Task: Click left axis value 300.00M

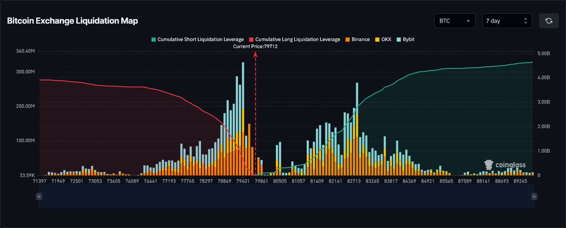Action: 25,72
